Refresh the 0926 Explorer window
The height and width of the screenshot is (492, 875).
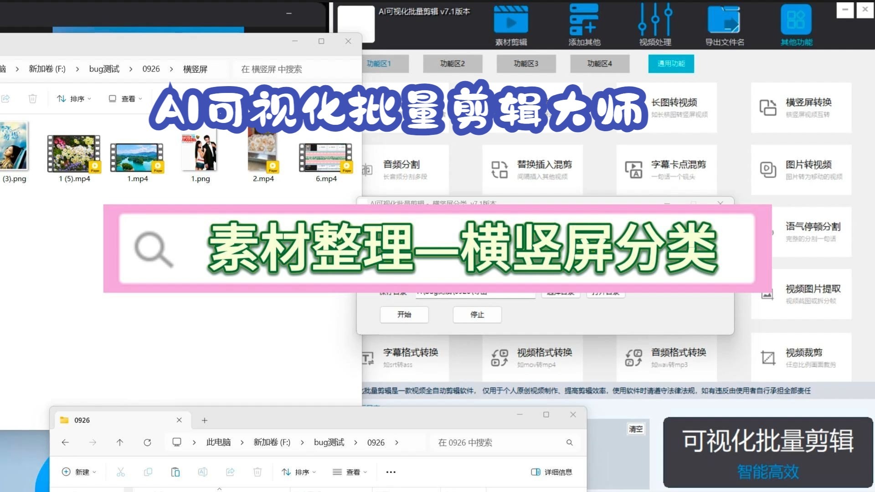[147, 442]
